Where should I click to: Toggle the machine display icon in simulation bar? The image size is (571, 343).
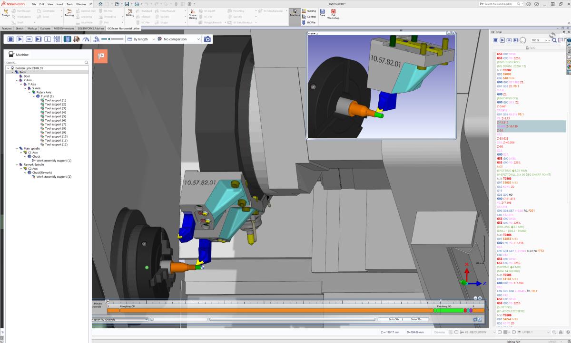point(67,39)
